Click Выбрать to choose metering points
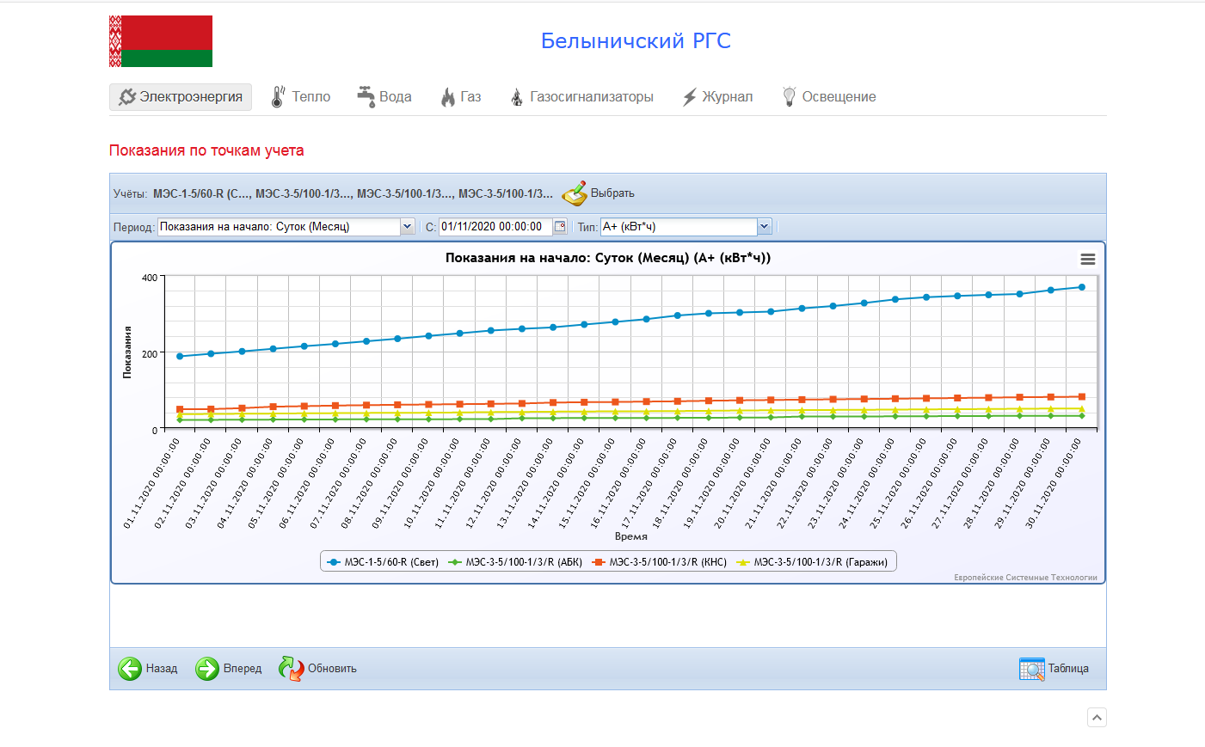This screenshot has height=747, width=1205. (599, 193)
